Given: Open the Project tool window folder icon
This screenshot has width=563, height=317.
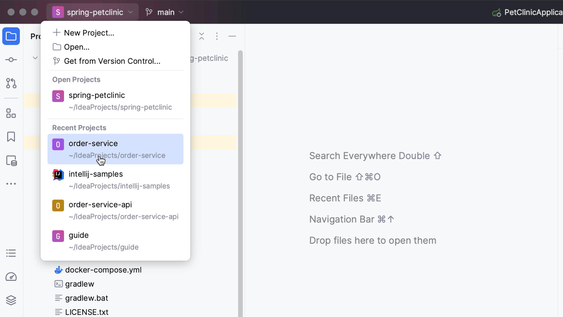Looking at the screenshot, I should (11, 36).
